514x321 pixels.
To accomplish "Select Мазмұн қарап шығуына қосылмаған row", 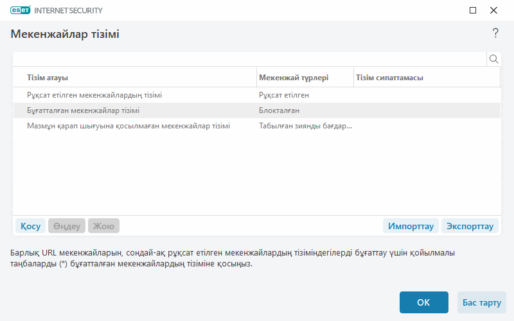I will pyautogui.click(x=128, y=126).
